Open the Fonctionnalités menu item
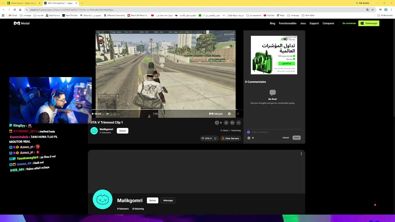 (x=288, y=23)
